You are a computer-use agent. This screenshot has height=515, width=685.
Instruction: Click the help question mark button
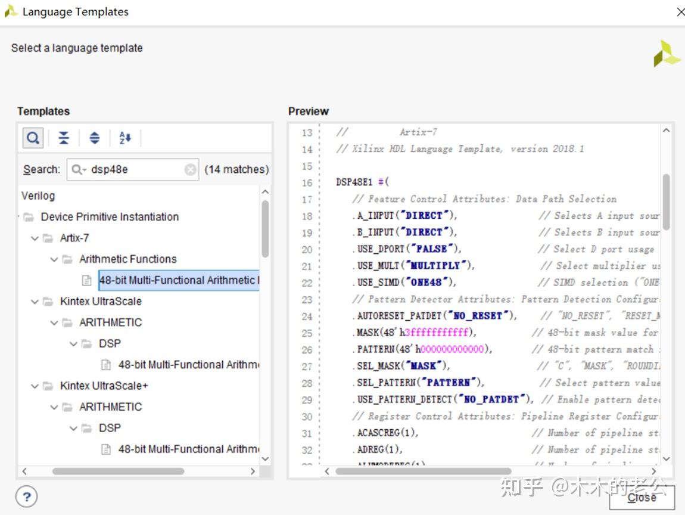(x=26, y=496)
